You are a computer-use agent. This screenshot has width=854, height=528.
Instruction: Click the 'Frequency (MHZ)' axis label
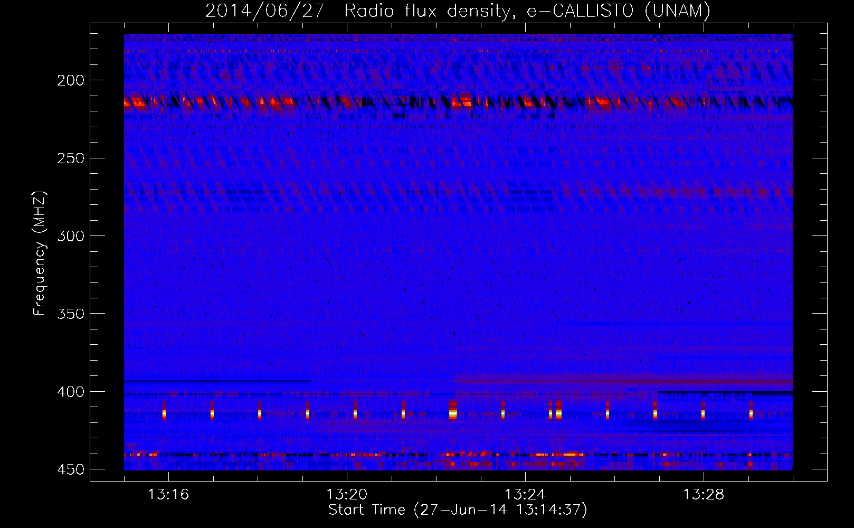(40, 253)
